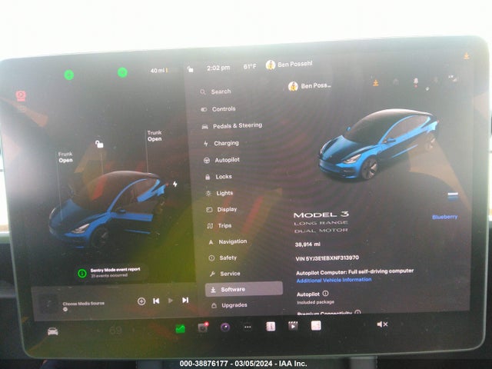This screenshot has height=369, width=492.
Task: Open Autopilot settings
Action: pyautogui.click(x=221, y=160)
